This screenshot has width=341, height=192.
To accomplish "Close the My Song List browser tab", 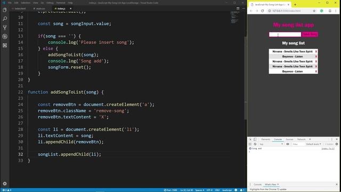I will click(288, 4).
